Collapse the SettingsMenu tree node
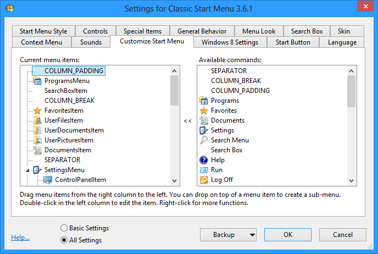The width and height of the screenshot is (378, 254). coord(27,170)
